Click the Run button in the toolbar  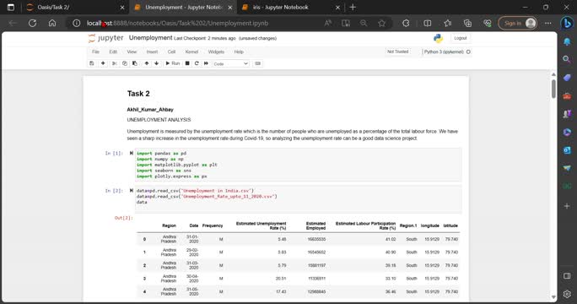(x=173, y=63)
